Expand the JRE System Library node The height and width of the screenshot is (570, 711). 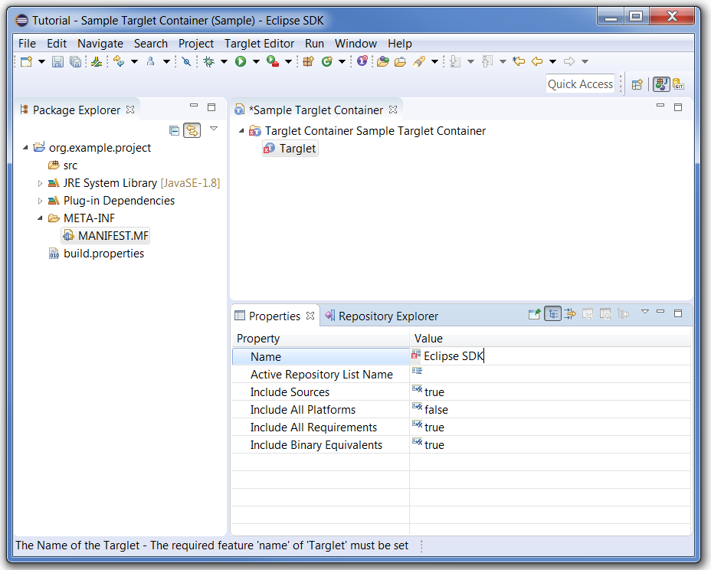click(x=40, y=183)
